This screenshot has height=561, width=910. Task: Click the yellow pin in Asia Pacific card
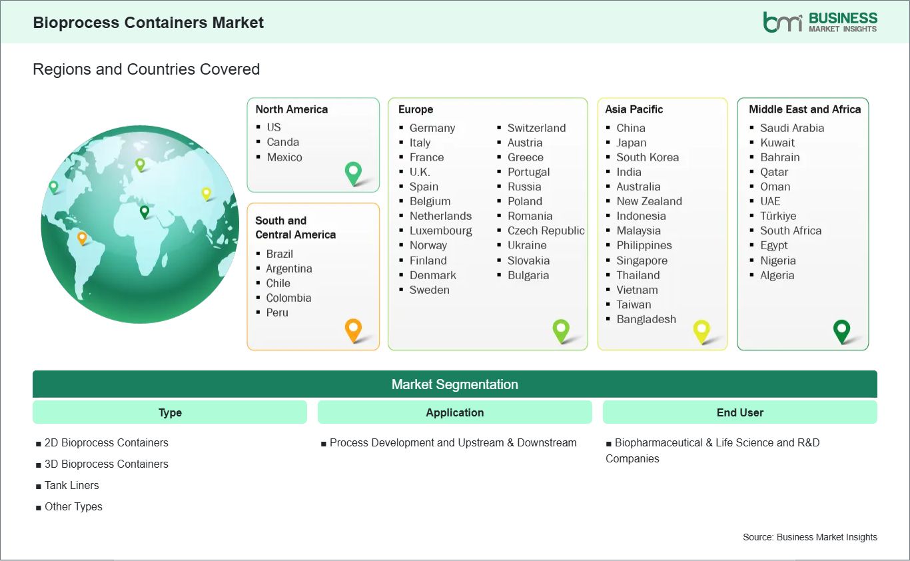pyautogui.click(x=701, y=330)
